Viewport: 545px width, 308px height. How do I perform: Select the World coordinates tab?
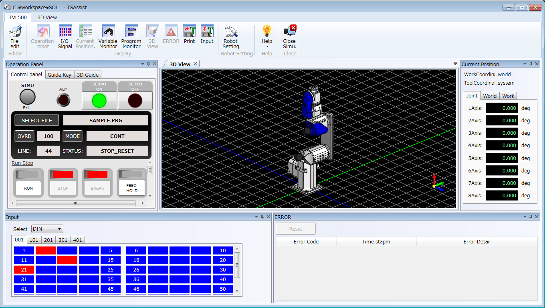coord(489,96)
